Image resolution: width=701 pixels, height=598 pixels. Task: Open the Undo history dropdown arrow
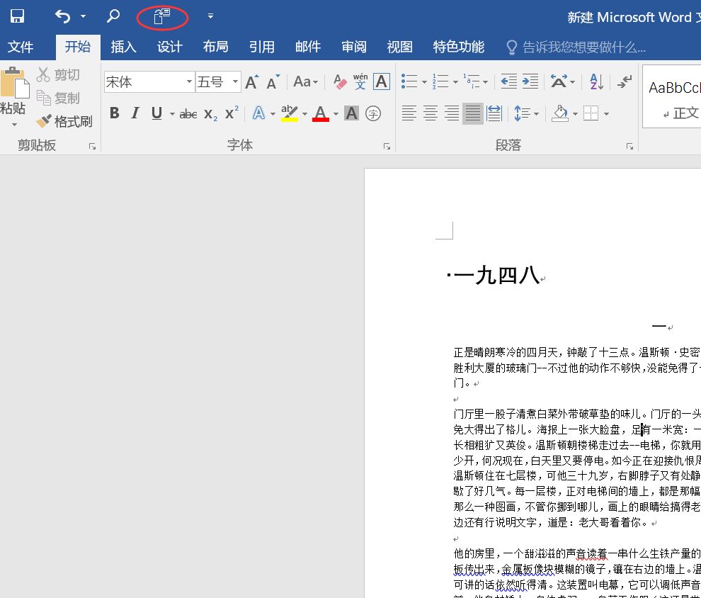83,16
